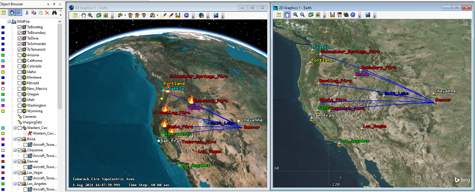This screenshot has height=192, width=475.
Task: Collapse the Los_Angeles tree node
Action: click(x=14, y=184)
